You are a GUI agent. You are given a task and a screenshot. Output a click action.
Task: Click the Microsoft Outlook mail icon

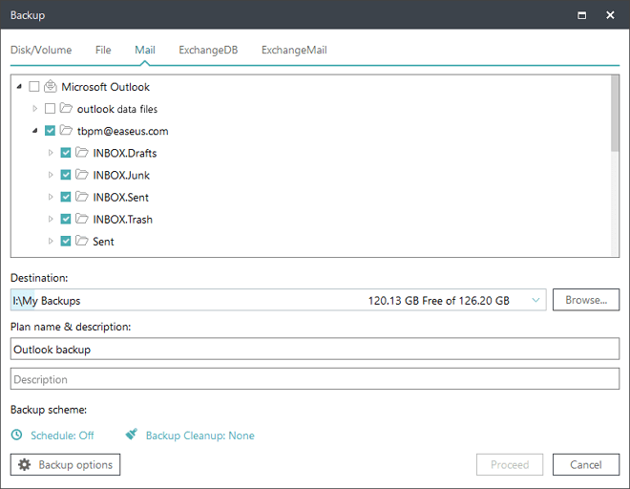51,86
